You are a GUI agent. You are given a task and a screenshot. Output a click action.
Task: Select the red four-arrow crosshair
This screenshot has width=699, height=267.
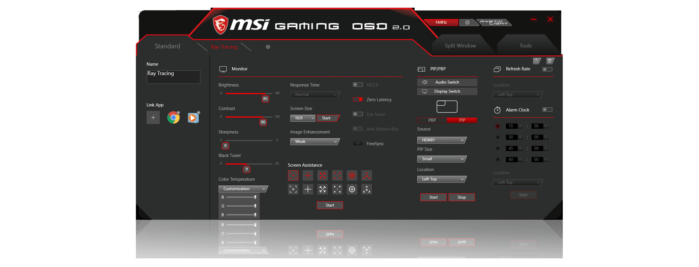coord(322,175)
